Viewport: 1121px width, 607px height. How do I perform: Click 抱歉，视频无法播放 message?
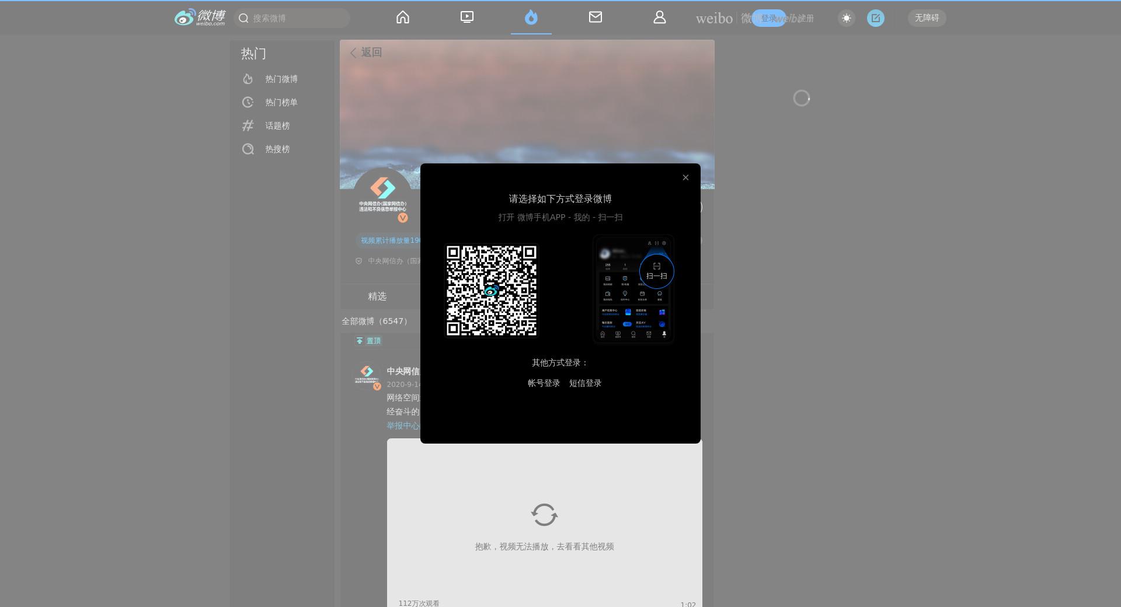(544, 546)
